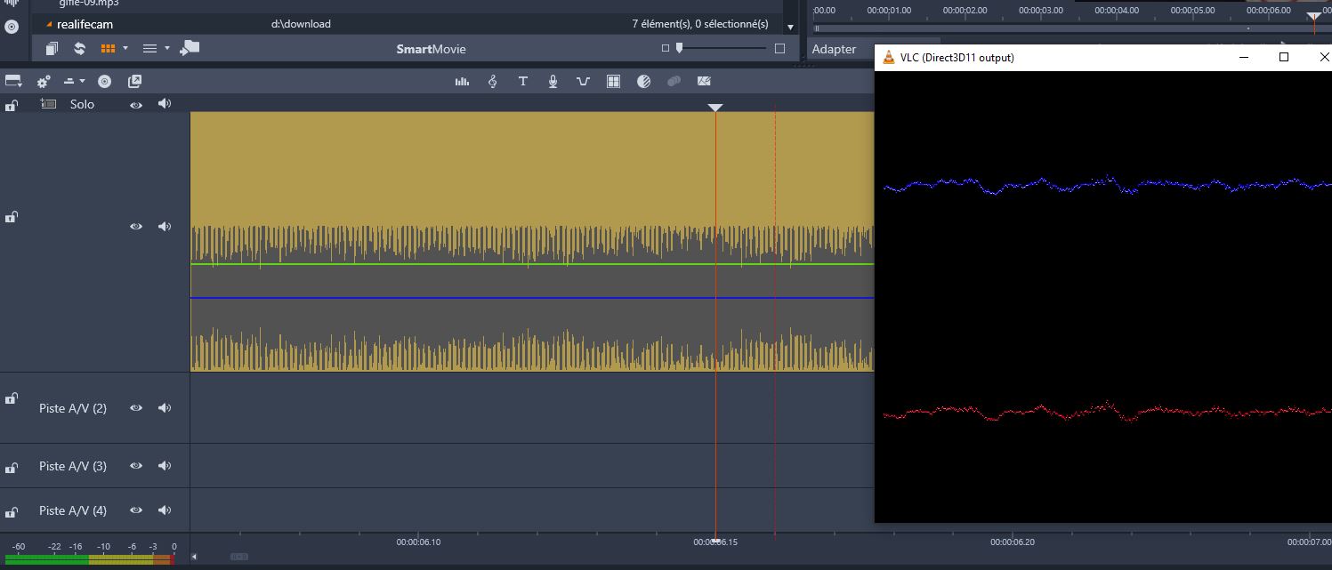Screen dimensions: 1332x570
Task: Click the thumbnail size slider
Action: 680,48
